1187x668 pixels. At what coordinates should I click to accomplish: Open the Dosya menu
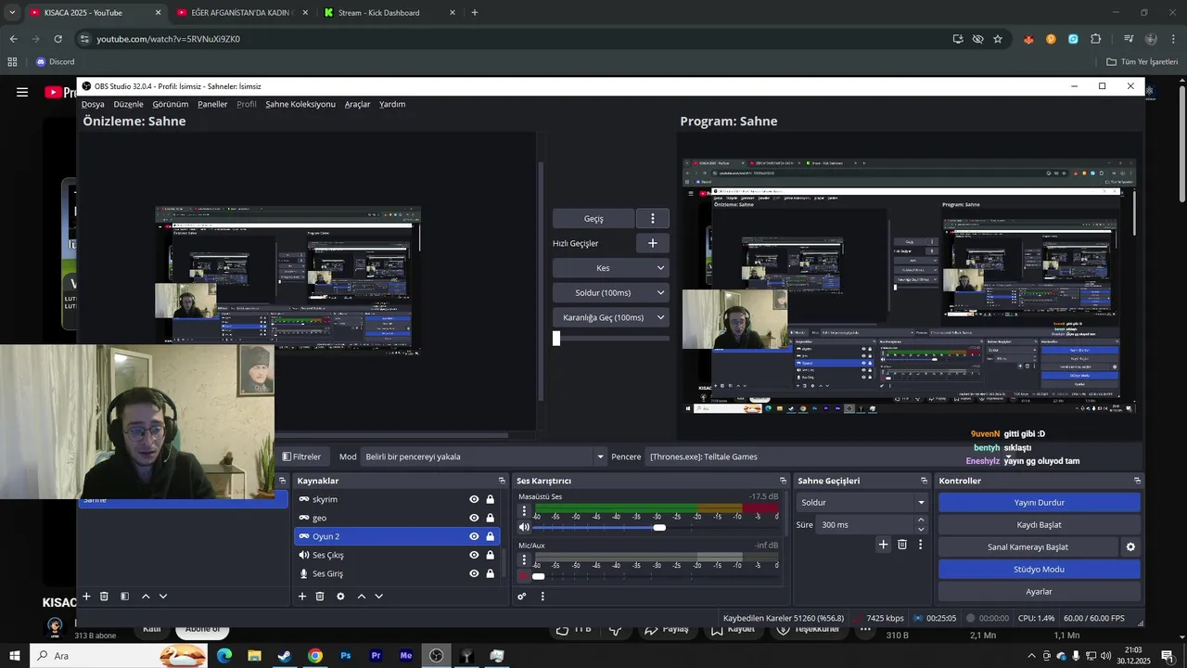click(93, 104)
